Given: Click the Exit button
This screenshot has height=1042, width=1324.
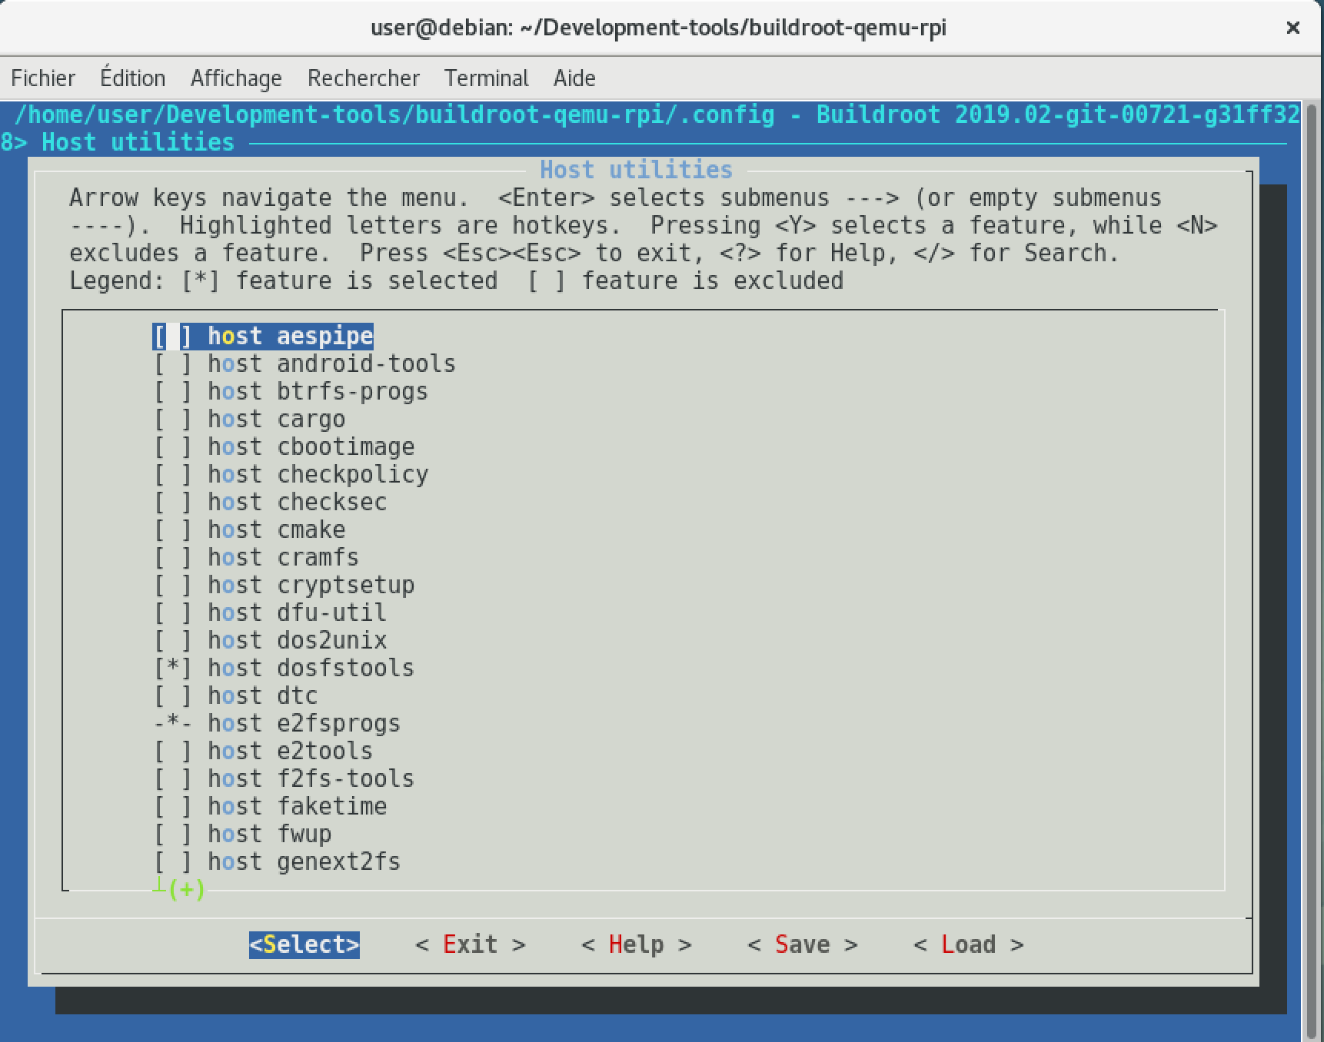Looking at the screenshot, I should click(471, 944).
